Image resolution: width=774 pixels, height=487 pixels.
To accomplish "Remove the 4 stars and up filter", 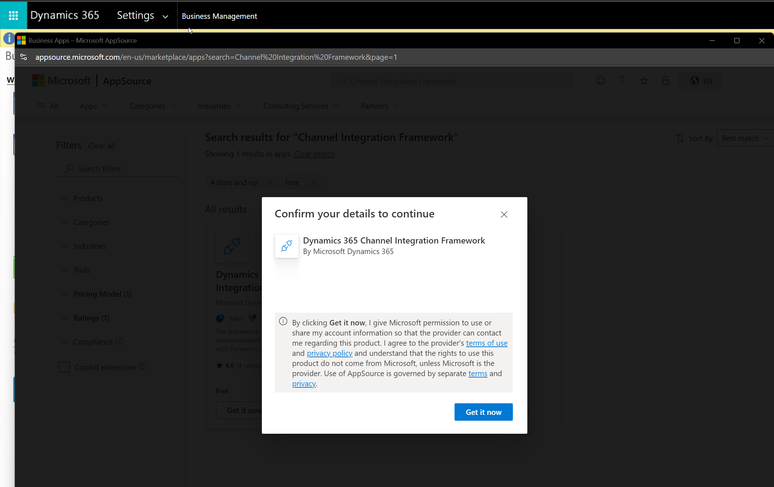I will coord(270,182).
